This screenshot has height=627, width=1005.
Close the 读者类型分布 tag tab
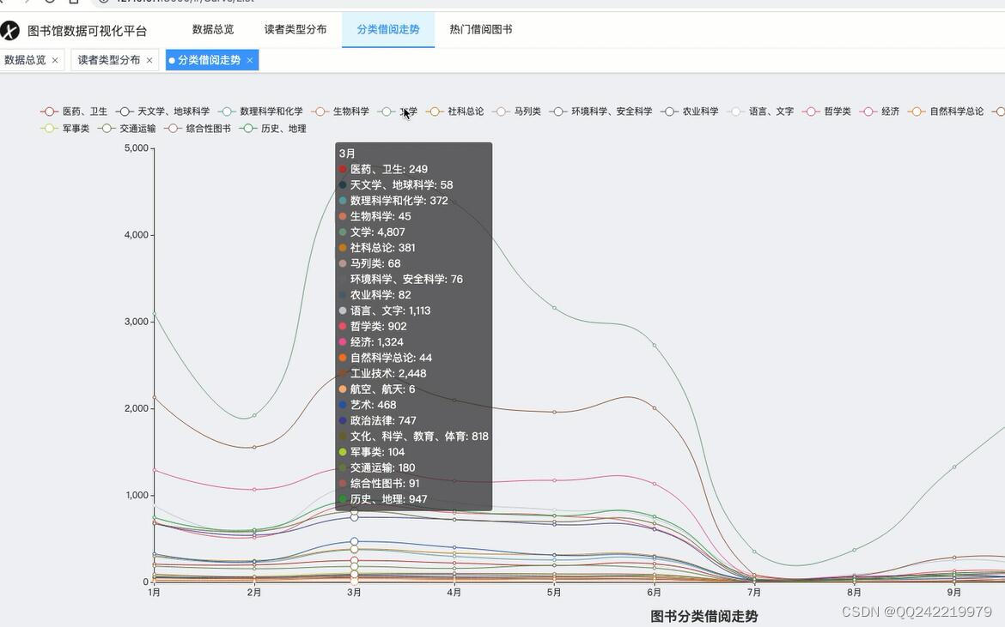pyautogui.click(x=149, y=60)
